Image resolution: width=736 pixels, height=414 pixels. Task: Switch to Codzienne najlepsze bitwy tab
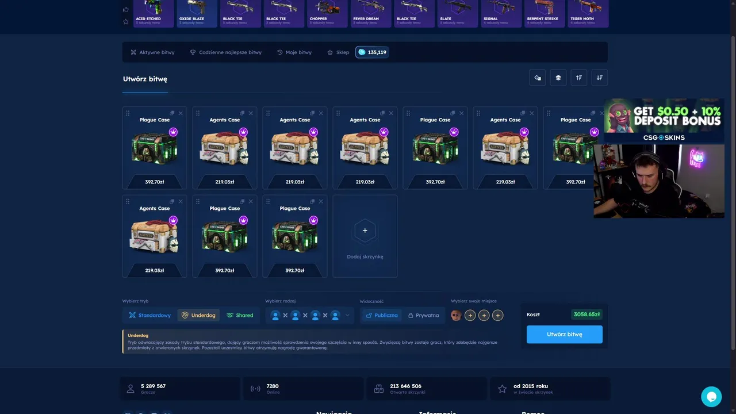(225, 52)
